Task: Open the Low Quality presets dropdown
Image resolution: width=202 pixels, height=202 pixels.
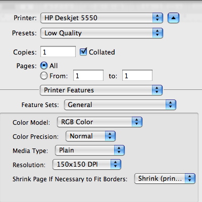Action: (x=102, y=33)
